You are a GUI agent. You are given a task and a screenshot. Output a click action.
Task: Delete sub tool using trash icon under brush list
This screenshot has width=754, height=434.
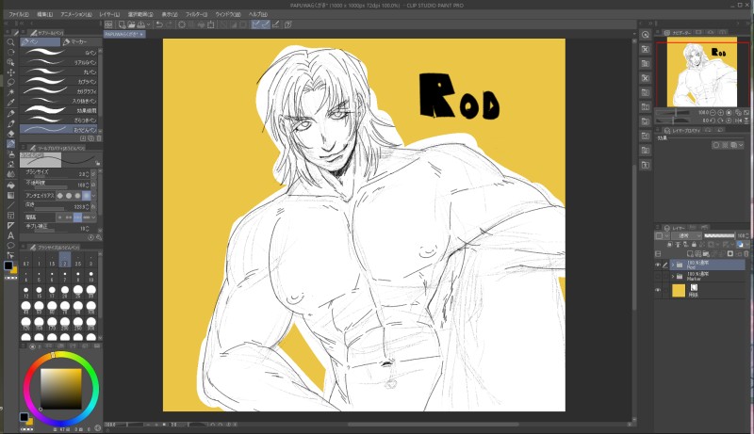[99, 138]
